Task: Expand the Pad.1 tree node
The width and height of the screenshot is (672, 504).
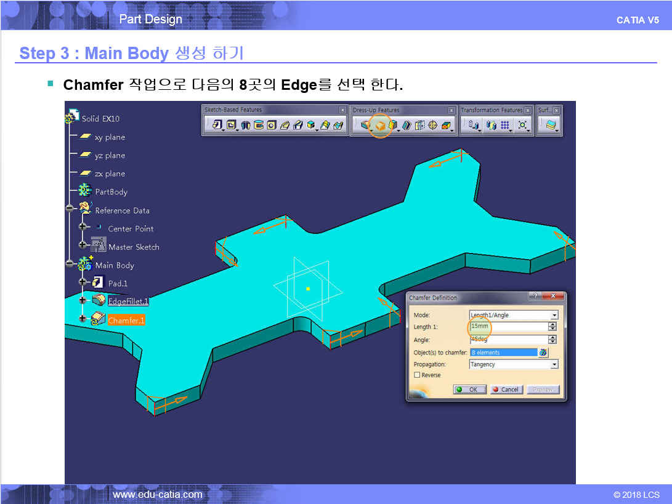Action: [83, 283]
